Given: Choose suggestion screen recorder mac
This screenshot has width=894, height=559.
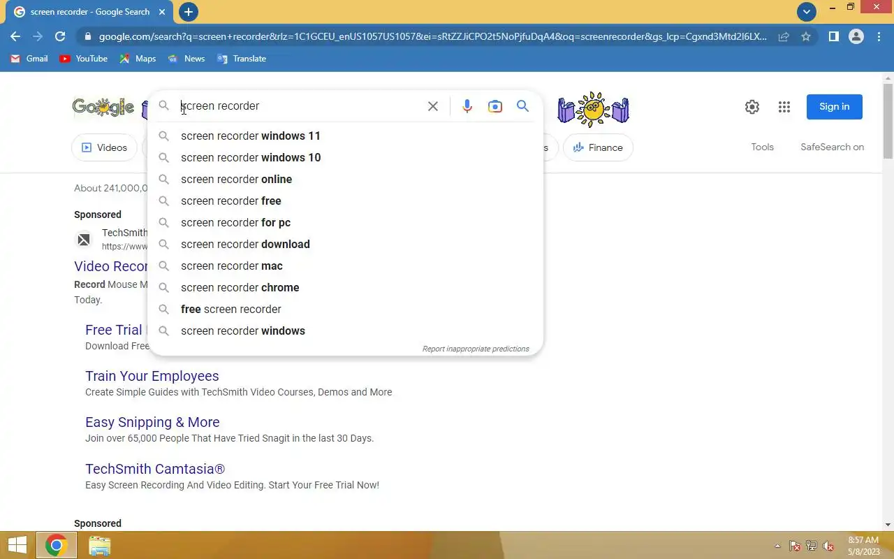Looking at the screenshot, I should tap(345, 266).
